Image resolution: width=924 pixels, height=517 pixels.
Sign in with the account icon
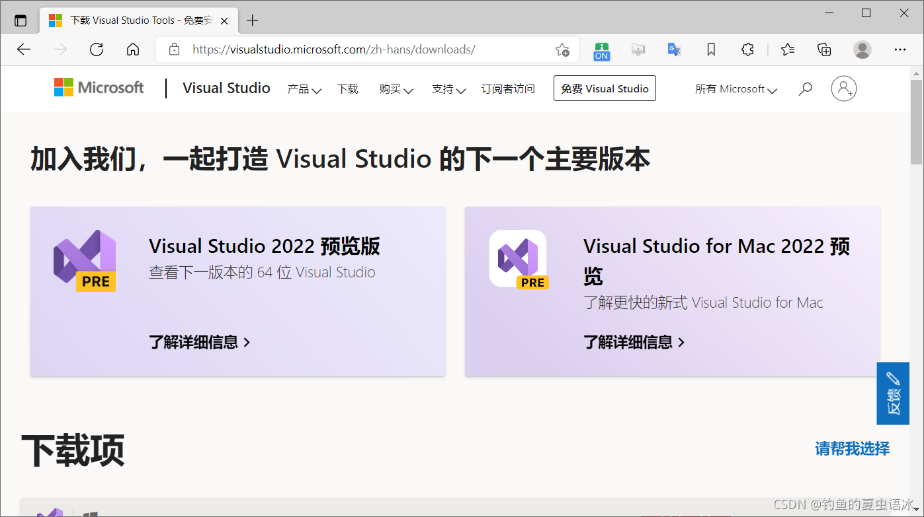click(844, 88)
